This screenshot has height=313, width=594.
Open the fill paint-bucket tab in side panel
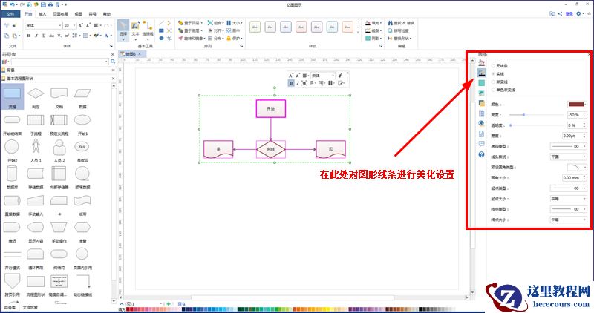[x=481, y=62]
